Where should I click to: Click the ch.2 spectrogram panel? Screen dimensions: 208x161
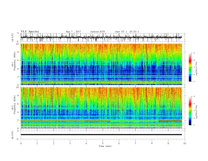click(x=101, y=108)
